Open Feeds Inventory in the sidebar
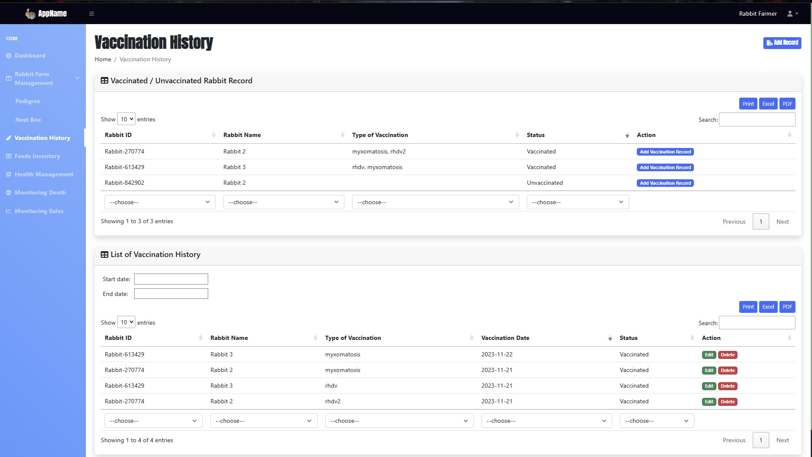The height and width of the screenshot is (457, 812). (x=37, y=156)
